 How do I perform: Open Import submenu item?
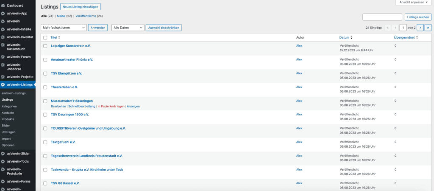point(6,139)
